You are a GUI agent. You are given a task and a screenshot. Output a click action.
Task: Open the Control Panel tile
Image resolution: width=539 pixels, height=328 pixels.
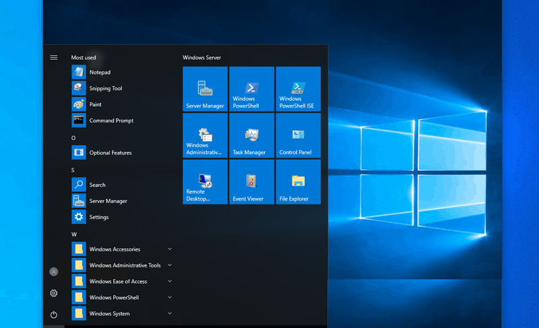[298, 136]
